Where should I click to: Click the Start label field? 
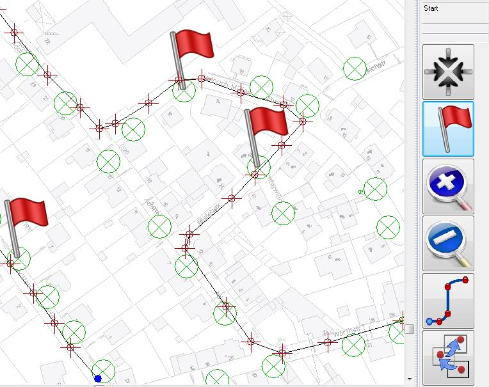[x=454, y=9]
